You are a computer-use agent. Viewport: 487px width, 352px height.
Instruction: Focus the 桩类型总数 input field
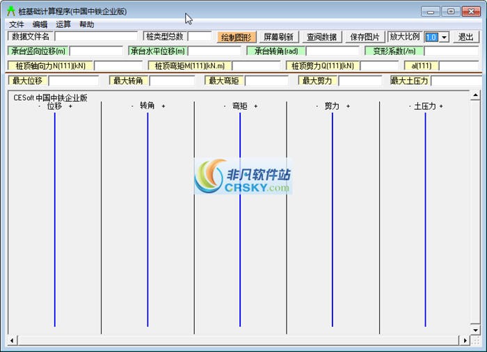point(200,36)
